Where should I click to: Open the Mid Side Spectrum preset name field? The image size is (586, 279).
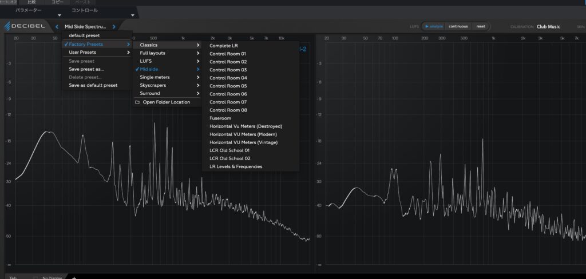tap(85, 26)
